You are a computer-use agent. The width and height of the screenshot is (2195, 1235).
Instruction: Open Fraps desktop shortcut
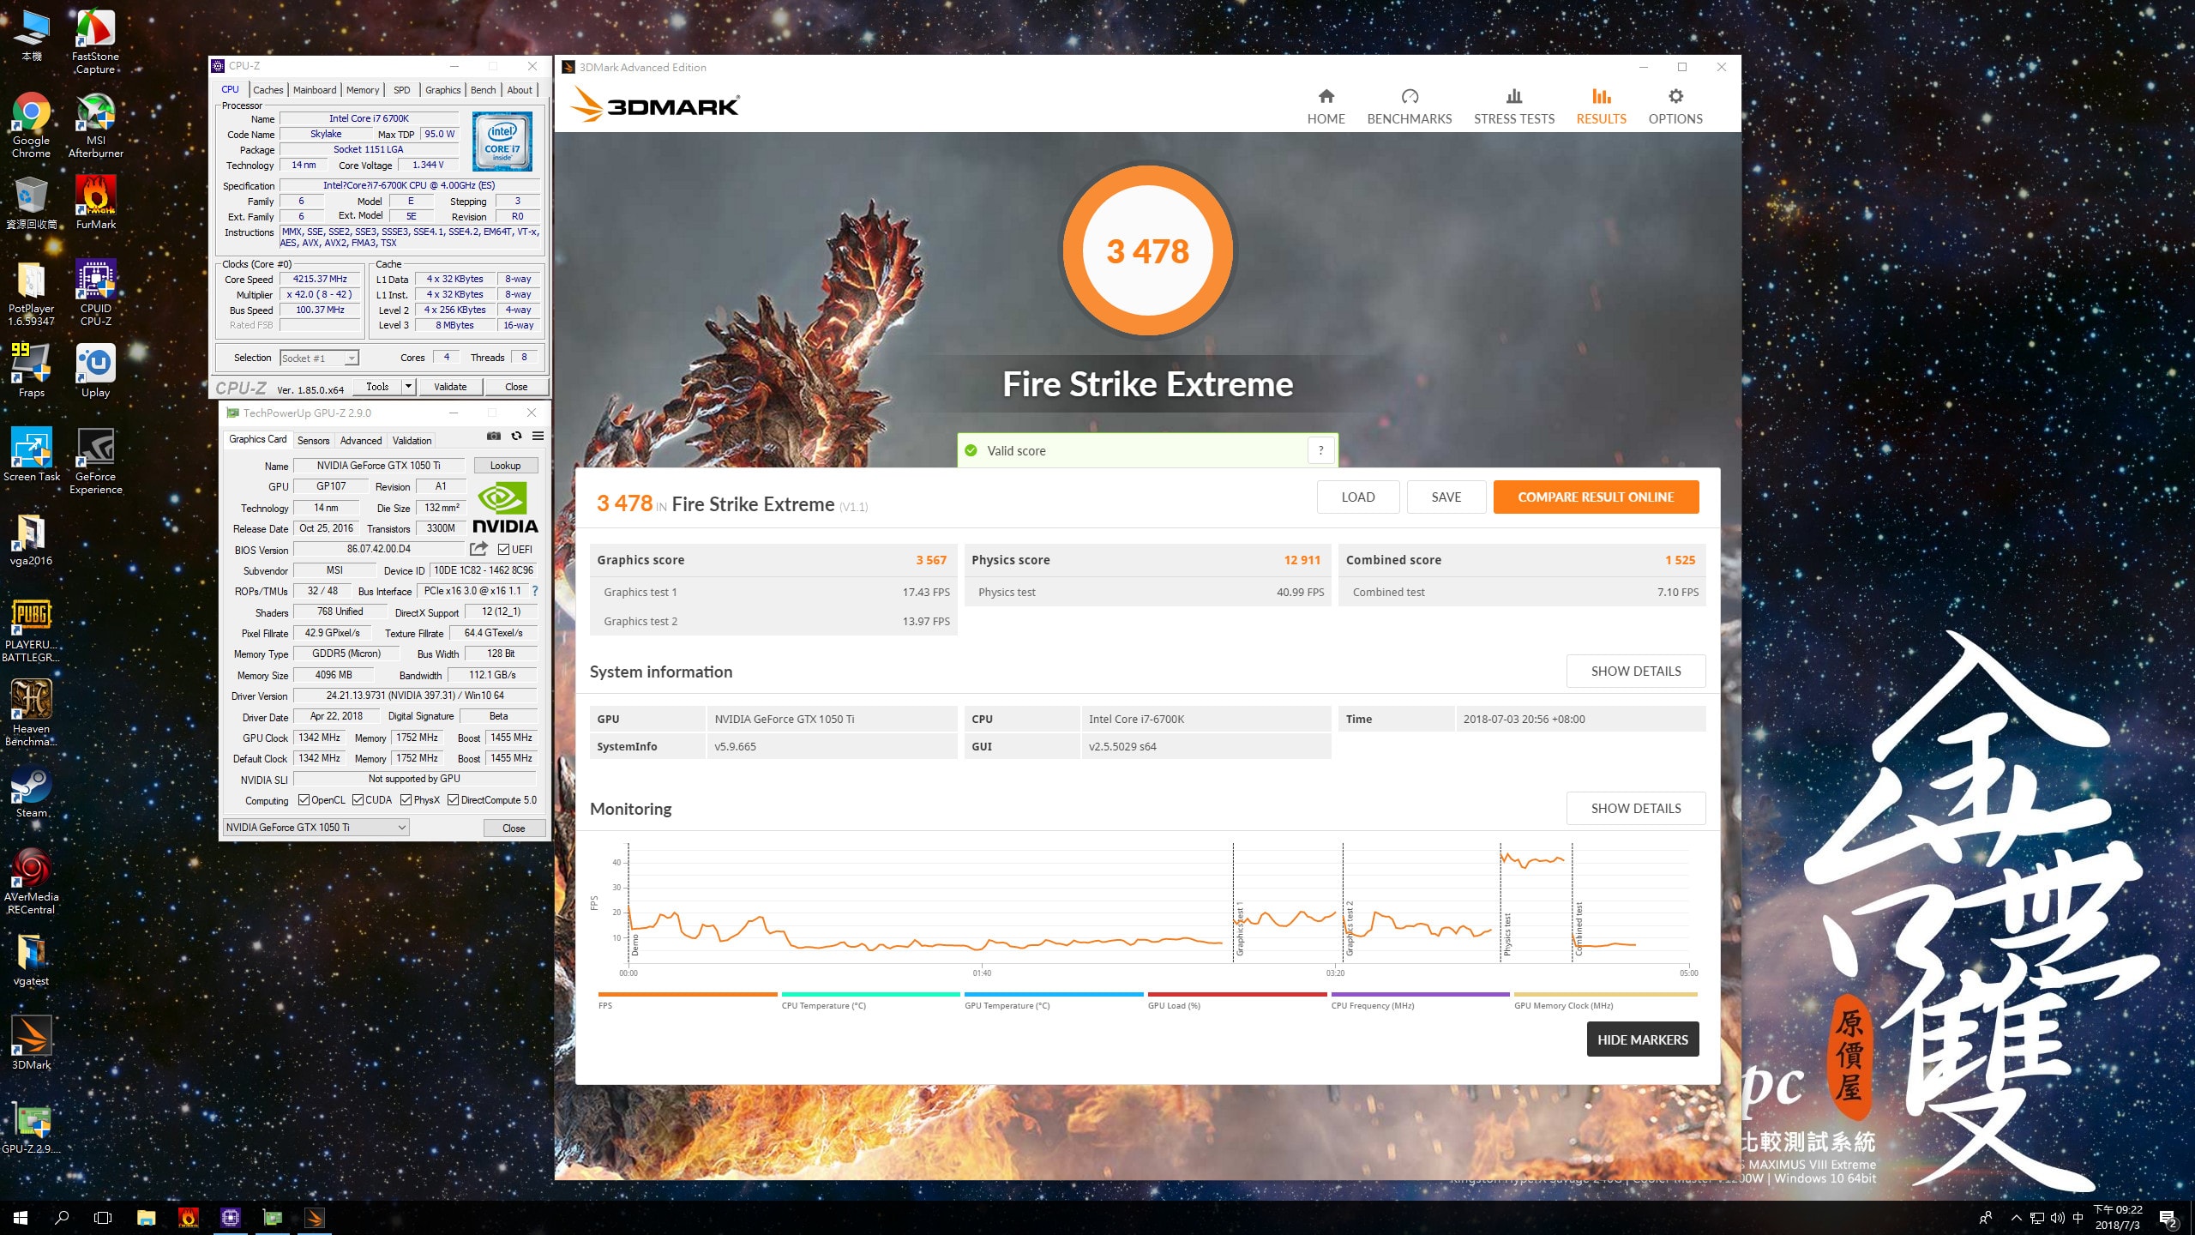click(31, 370)
